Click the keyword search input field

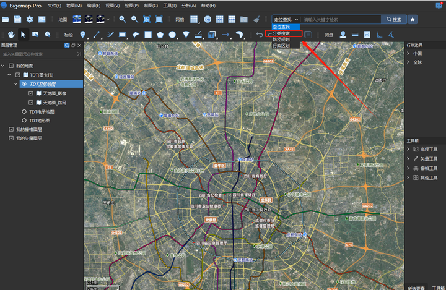click(341, 19)
